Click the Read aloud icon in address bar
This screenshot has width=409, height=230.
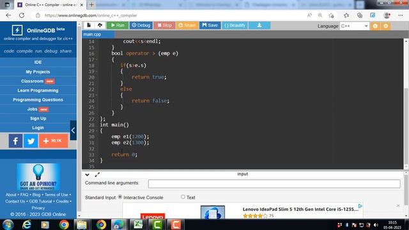point(309,15)
